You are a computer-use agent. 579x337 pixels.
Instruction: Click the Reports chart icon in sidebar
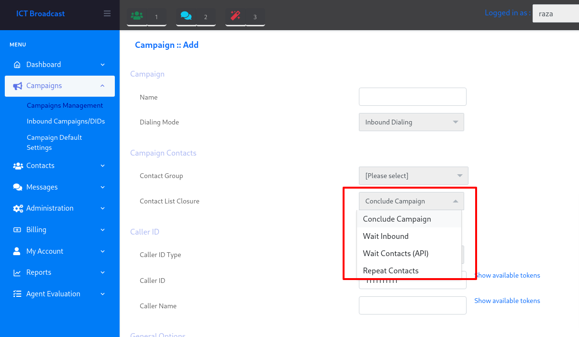click(x=17, y=272)
